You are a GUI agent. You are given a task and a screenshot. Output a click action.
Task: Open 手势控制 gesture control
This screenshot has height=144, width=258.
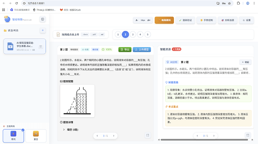pos(206,20)
